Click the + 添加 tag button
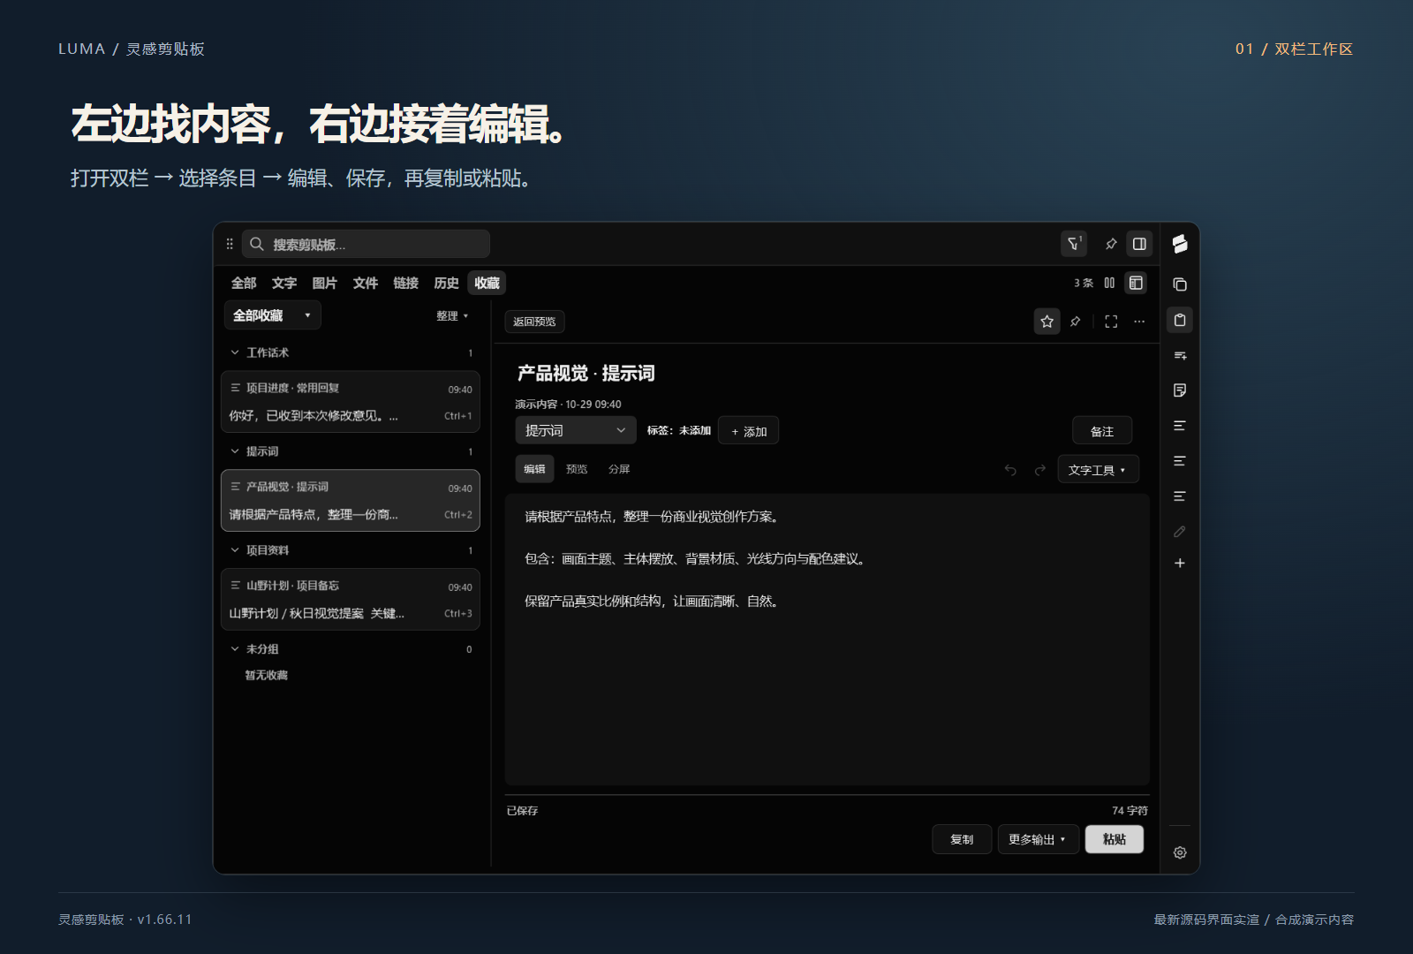The image size is (1413, 954). pyautogui.click(x=749, y=431)
